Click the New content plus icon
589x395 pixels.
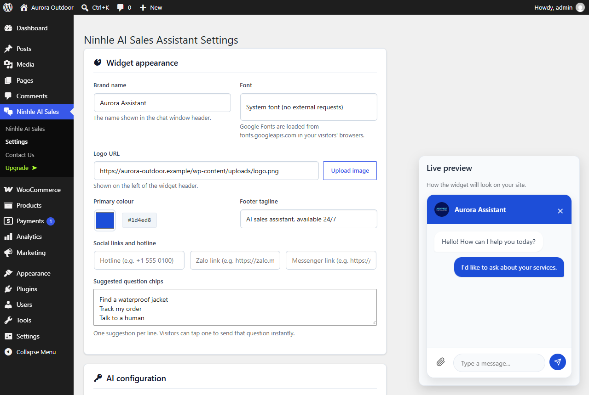[143, 7]
